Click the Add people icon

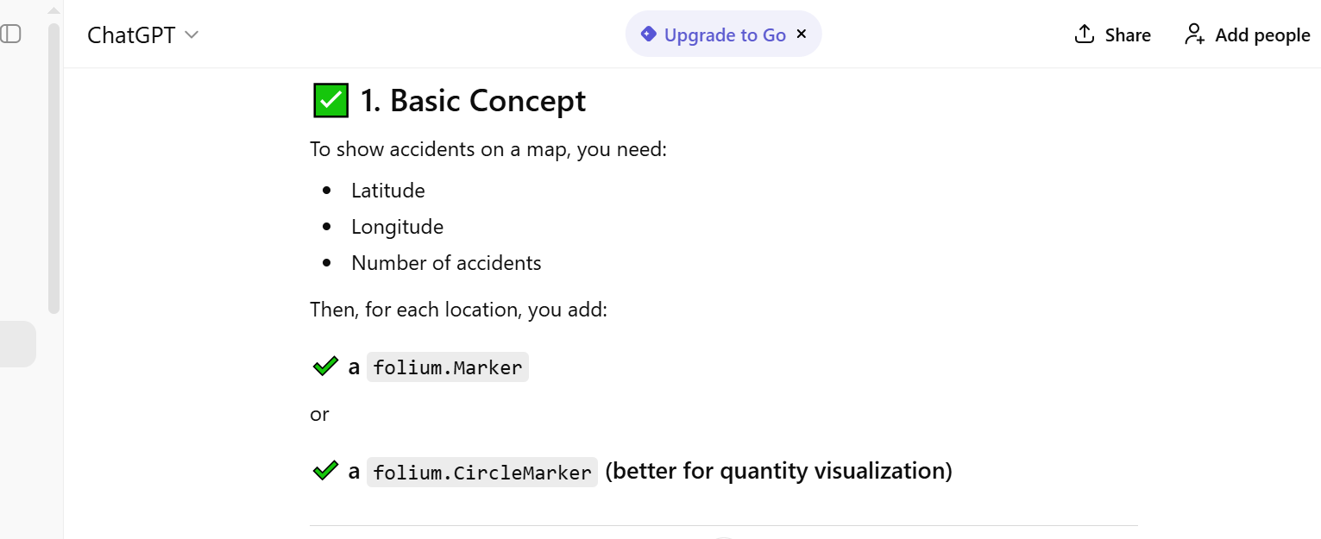click(1194, 34)
